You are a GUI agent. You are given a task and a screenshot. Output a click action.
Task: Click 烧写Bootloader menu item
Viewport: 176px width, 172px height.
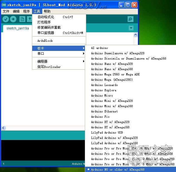tap(49, 67)
